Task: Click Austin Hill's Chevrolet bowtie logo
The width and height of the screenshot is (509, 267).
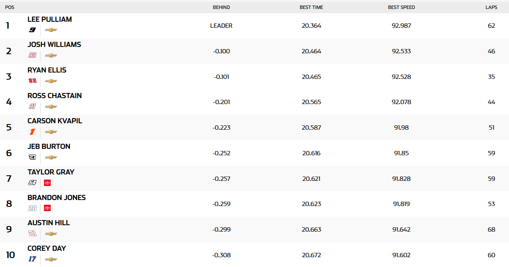Action: click(x=51, y=234)
